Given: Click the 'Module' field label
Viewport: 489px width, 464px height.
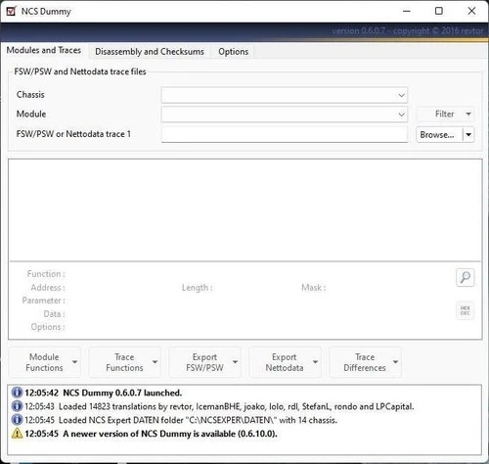Looking at the screenshot, I should pyautogui.click(x=31, y=114).
